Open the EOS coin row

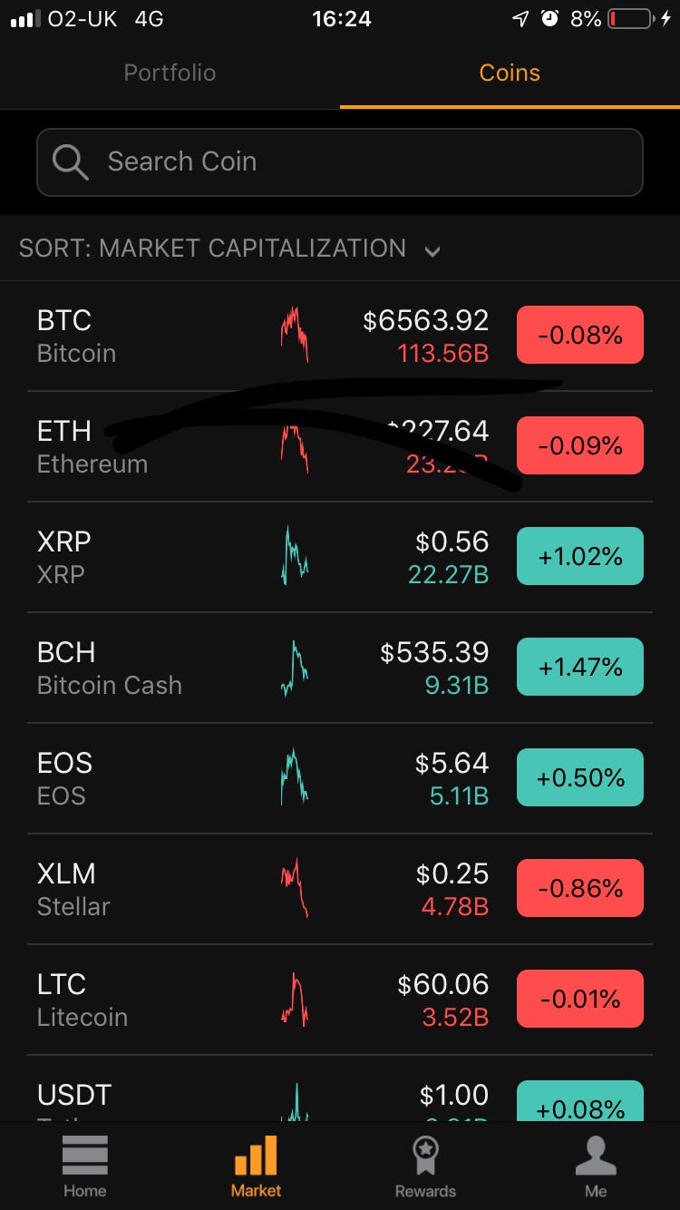340,778
